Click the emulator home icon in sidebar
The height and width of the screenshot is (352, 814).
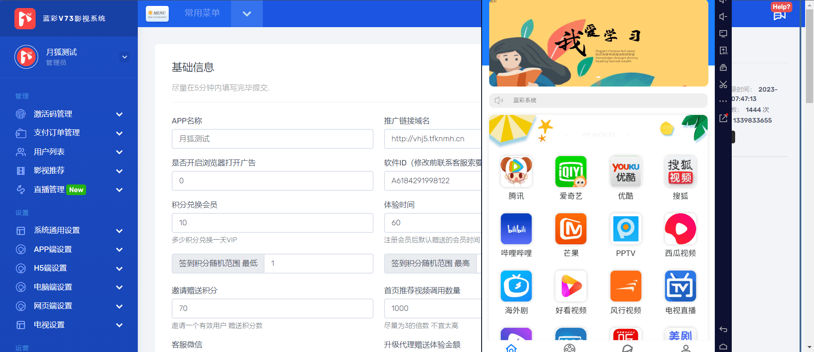coord(723,346)
